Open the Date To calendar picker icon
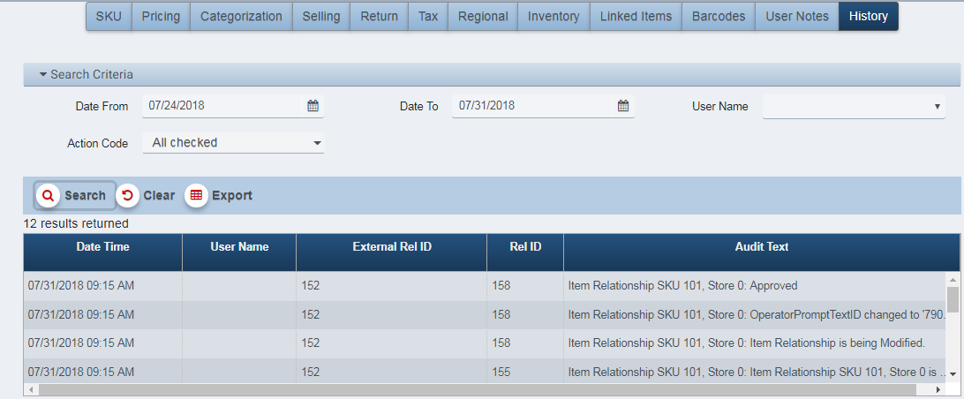Screen dimensions: 964x399 pos(622,106)
